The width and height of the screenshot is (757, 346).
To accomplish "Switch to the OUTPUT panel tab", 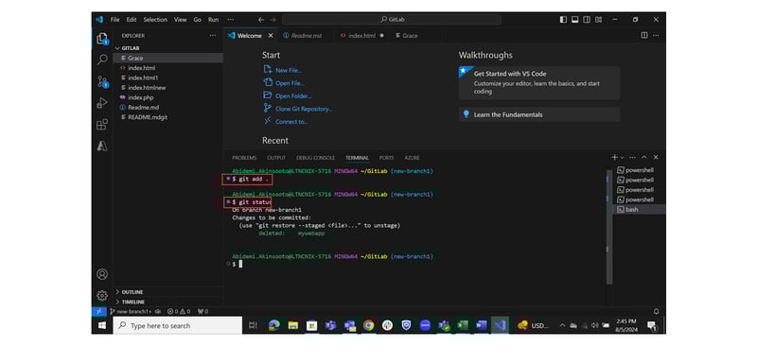I will point(276,158).
